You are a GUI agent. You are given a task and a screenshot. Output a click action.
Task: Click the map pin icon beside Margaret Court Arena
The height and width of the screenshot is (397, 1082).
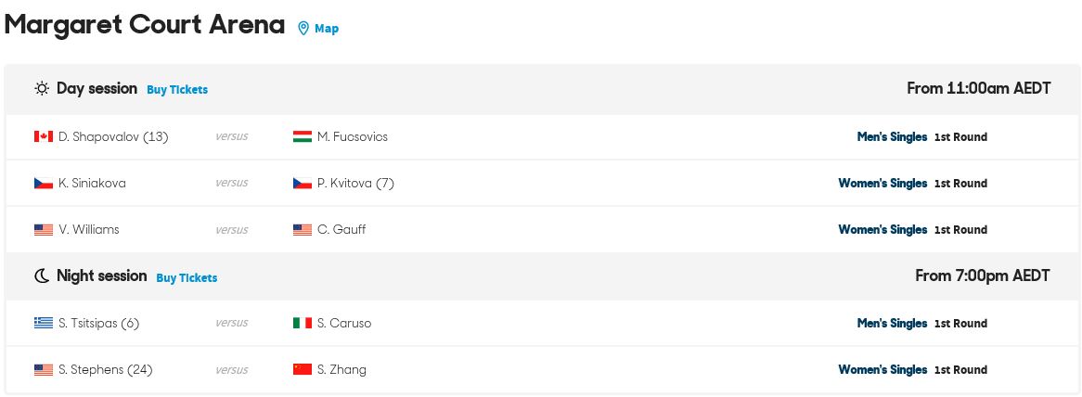pyautogui.click(x=303, y=28)
